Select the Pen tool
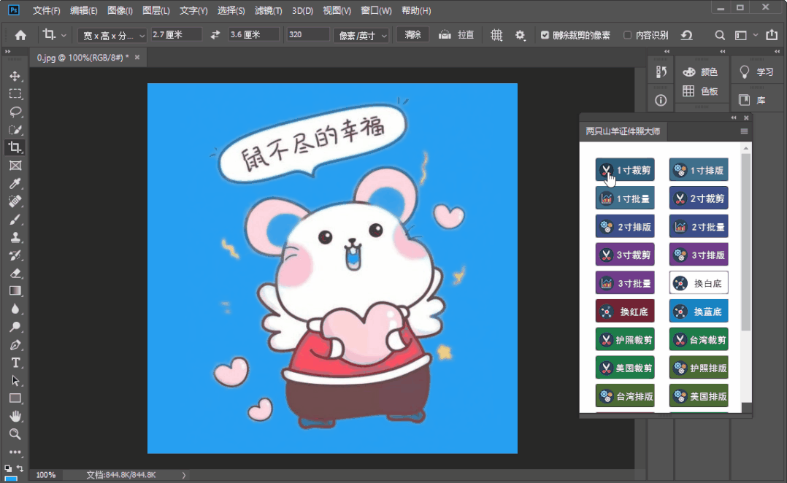The width and height of the screenshot is (787, 483). coord(15,345)
